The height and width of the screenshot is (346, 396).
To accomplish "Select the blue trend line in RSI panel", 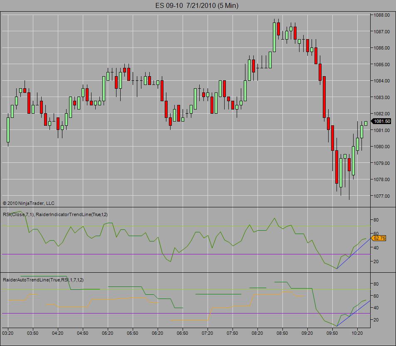I will coord(354,254).
